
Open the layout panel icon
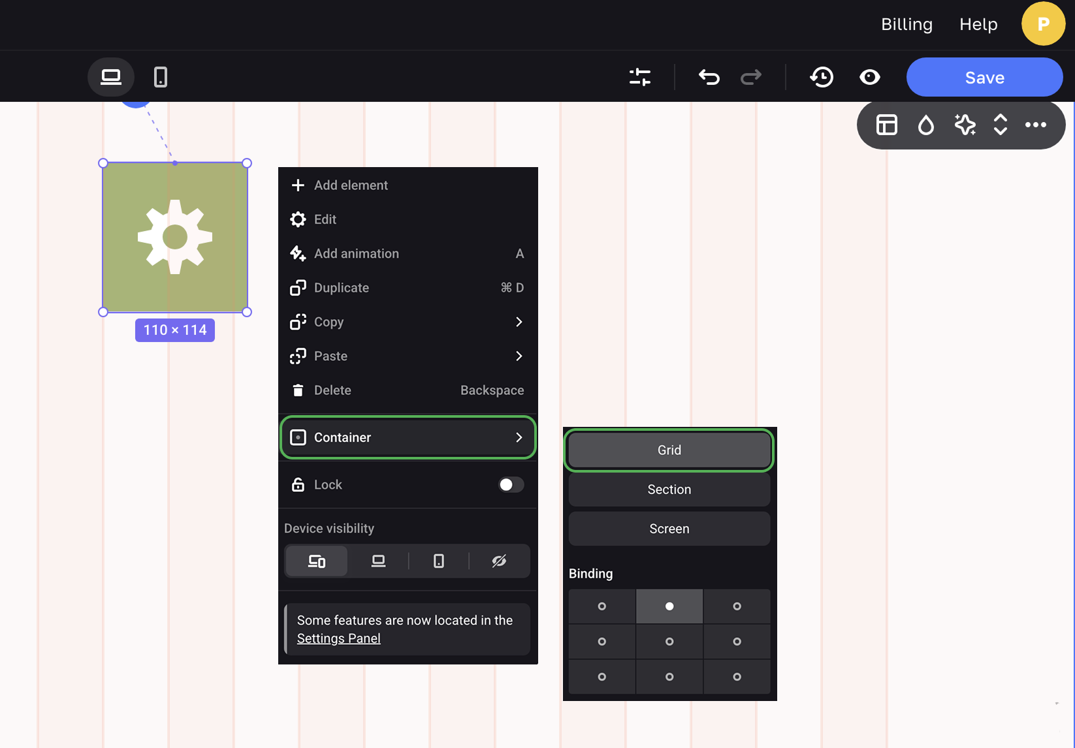coord(886,125)
